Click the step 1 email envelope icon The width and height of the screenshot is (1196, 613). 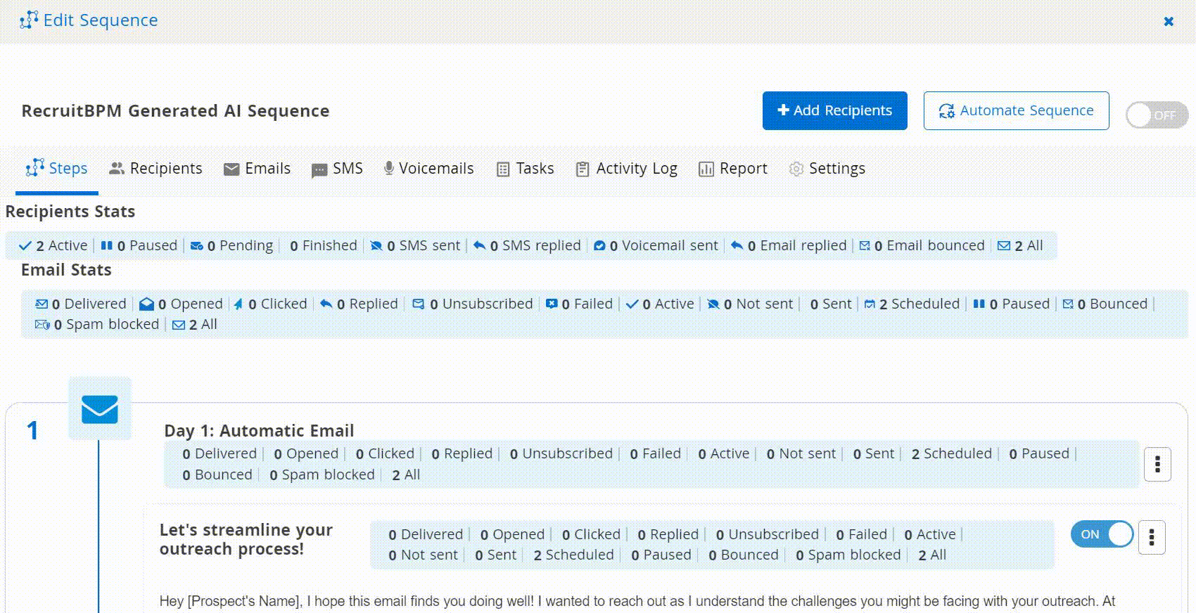point(100,409)
